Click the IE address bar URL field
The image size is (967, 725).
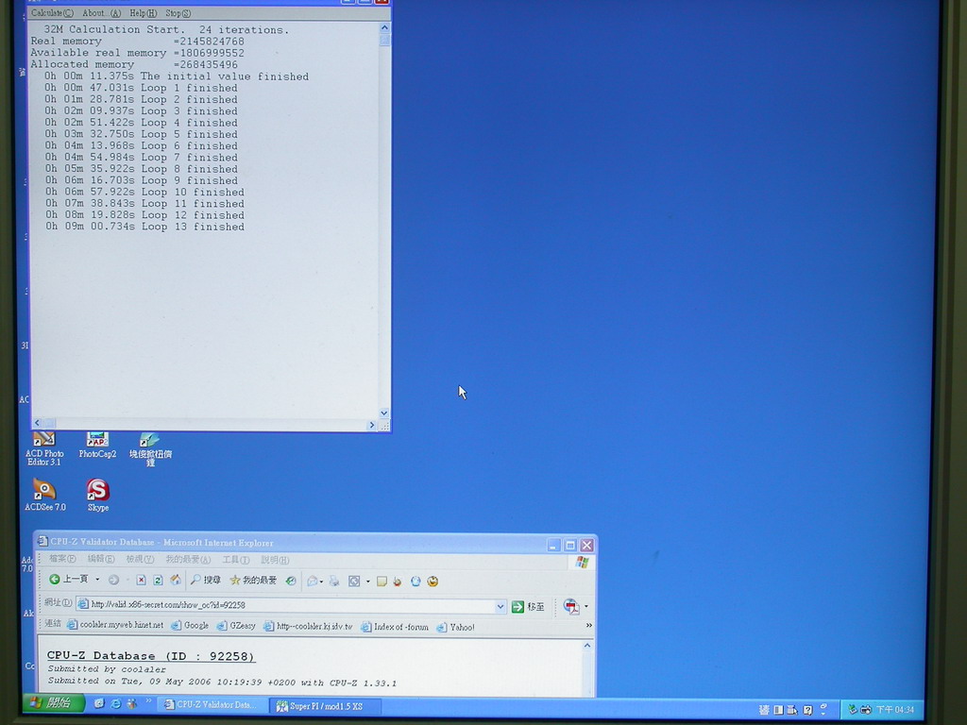point(290,605)
